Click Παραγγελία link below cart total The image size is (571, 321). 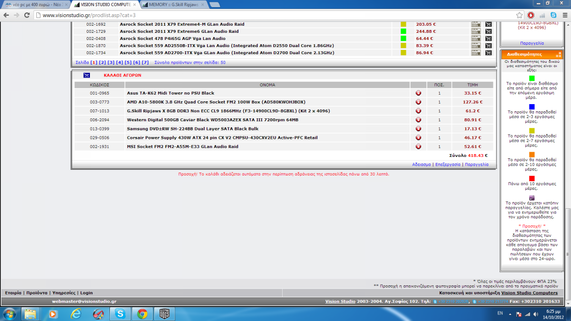pos(476,164)
